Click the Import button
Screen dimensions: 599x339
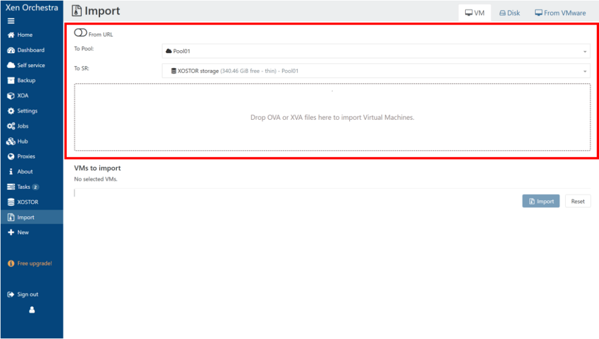click(x=541, y=201)
